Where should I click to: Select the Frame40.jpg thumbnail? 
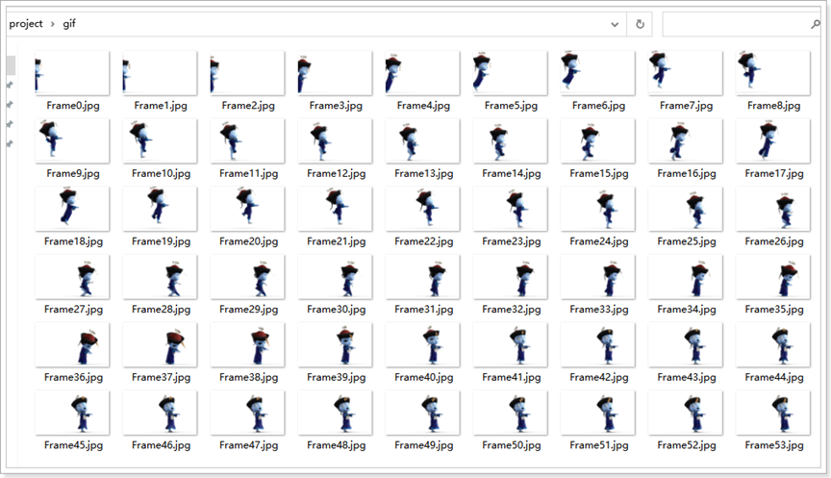click(423, 344)
